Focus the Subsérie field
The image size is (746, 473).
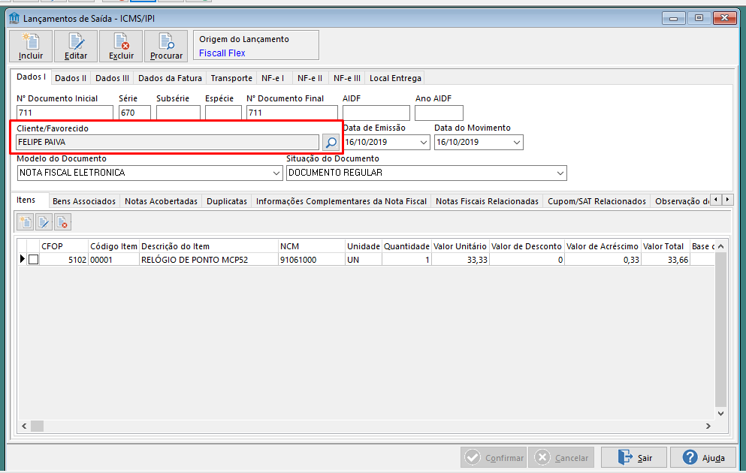pyautogui.click(x=178, y=113)
